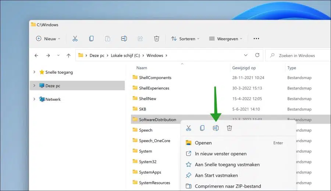The image size is (331, 191).
Task: Select the Speech folder
Action: pyautogui.click(x=146, y=130)
